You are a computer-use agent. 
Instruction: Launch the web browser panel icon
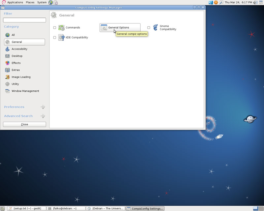(50, 2)
